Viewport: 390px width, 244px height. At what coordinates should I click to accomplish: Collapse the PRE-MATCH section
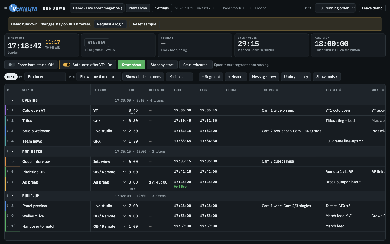click(13, 152)
